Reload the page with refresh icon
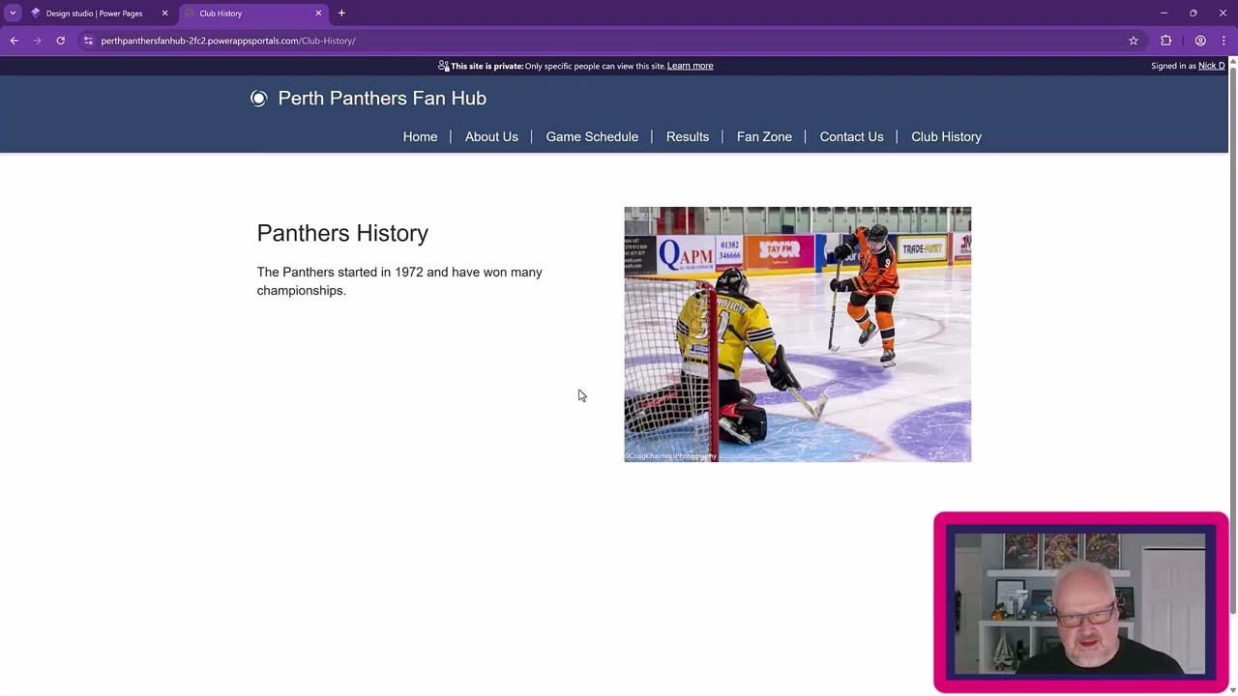 click(x=61, y=41)
